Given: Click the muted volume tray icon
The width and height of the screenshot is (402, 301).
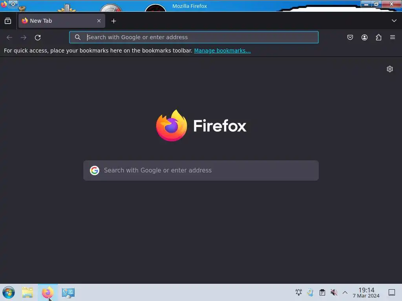Looking at the screenshot, I should (x=334, y=292).
